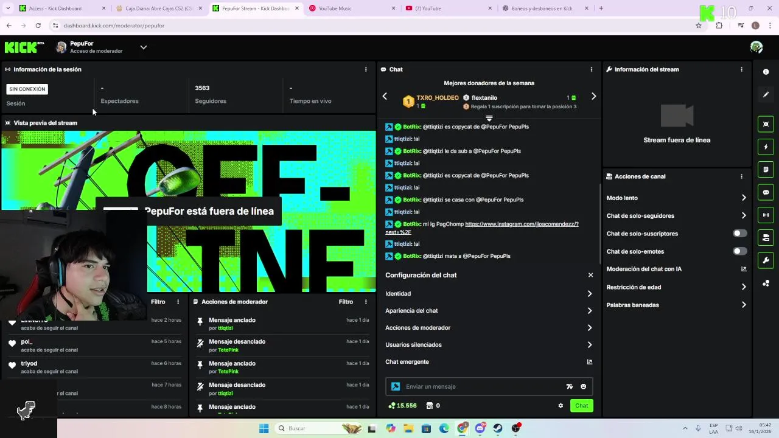
Task: Switch to Access - Kick Dashboard tab
Action: tap(62, 9)
